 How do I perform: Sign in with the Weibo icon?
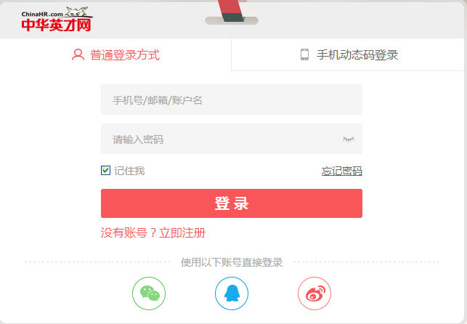click(x=314, y=293)
